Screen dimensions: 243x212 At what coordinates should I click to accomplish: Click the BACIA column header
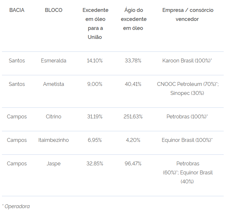pos(17,10)
